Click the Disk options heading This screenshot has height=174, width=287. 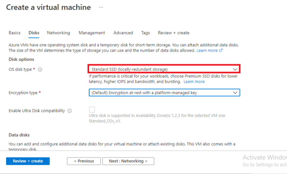point(21,59)
